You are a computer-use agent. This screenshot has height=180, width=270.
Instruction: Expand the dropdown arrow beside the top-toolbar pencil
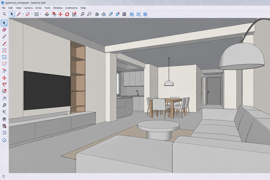23,14
